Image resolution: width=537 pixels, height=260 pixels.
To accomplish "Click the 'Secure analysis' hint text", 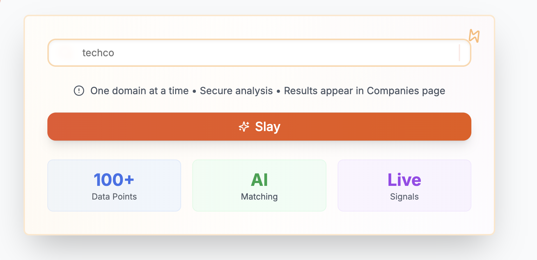I will coord(236,91).
